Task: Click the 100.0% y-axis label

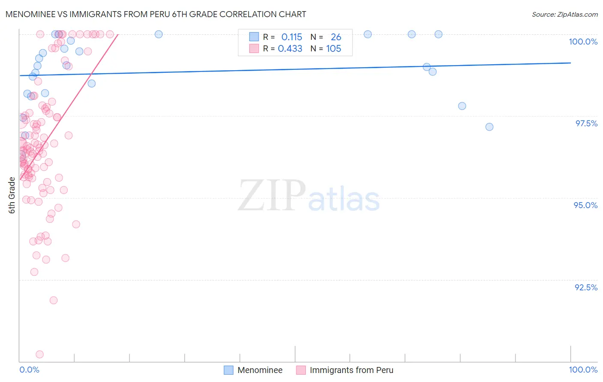Action: pos(583,42)
